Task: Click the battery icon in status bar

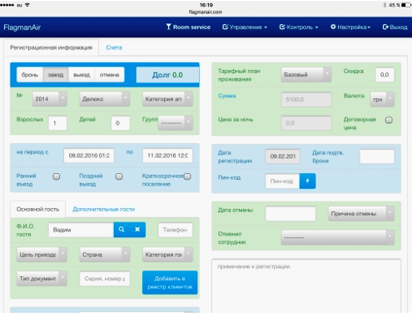Action: [x=406, y=5]
